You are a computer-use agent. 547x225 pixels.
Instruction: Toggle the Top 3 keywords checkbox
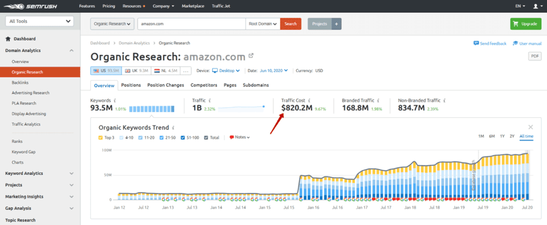[100, 137]
